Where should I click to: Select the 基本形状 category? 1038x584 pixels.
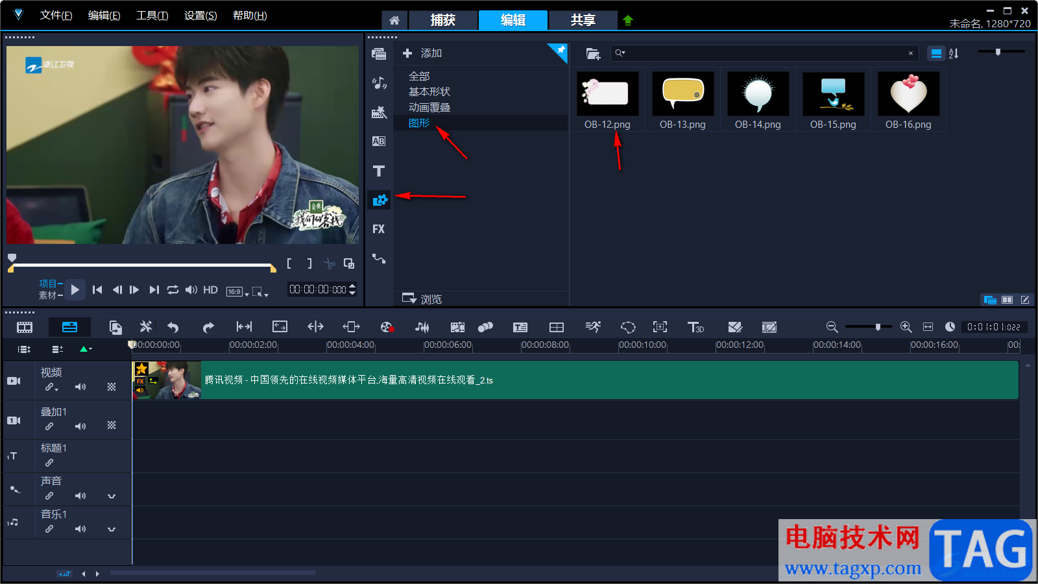click(x=429, y=92)
